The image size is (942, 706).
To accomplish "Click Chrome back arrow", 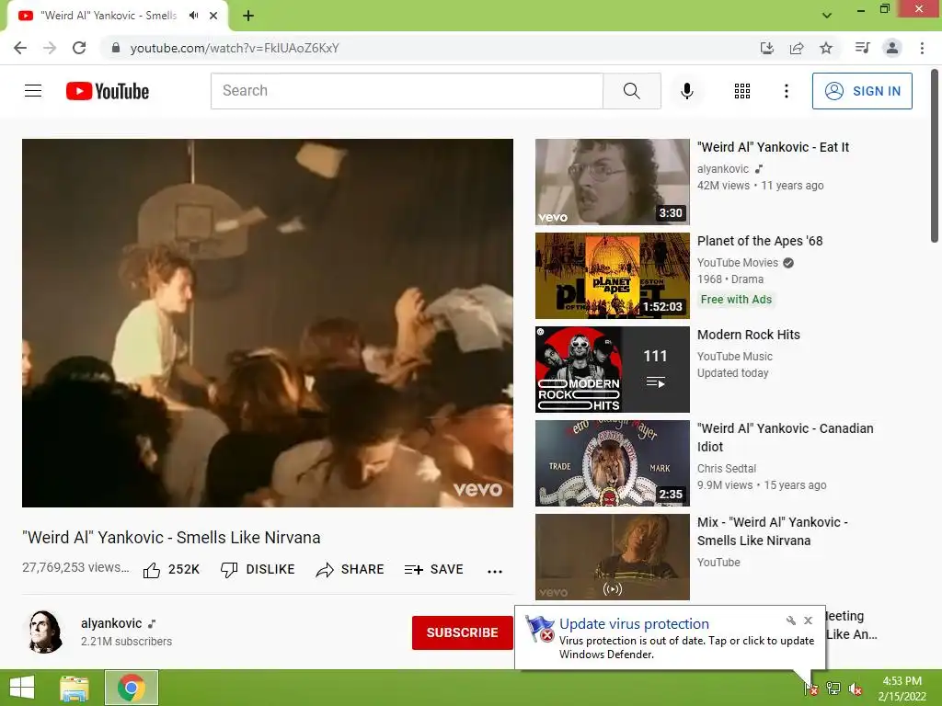I will coord(20,48).
